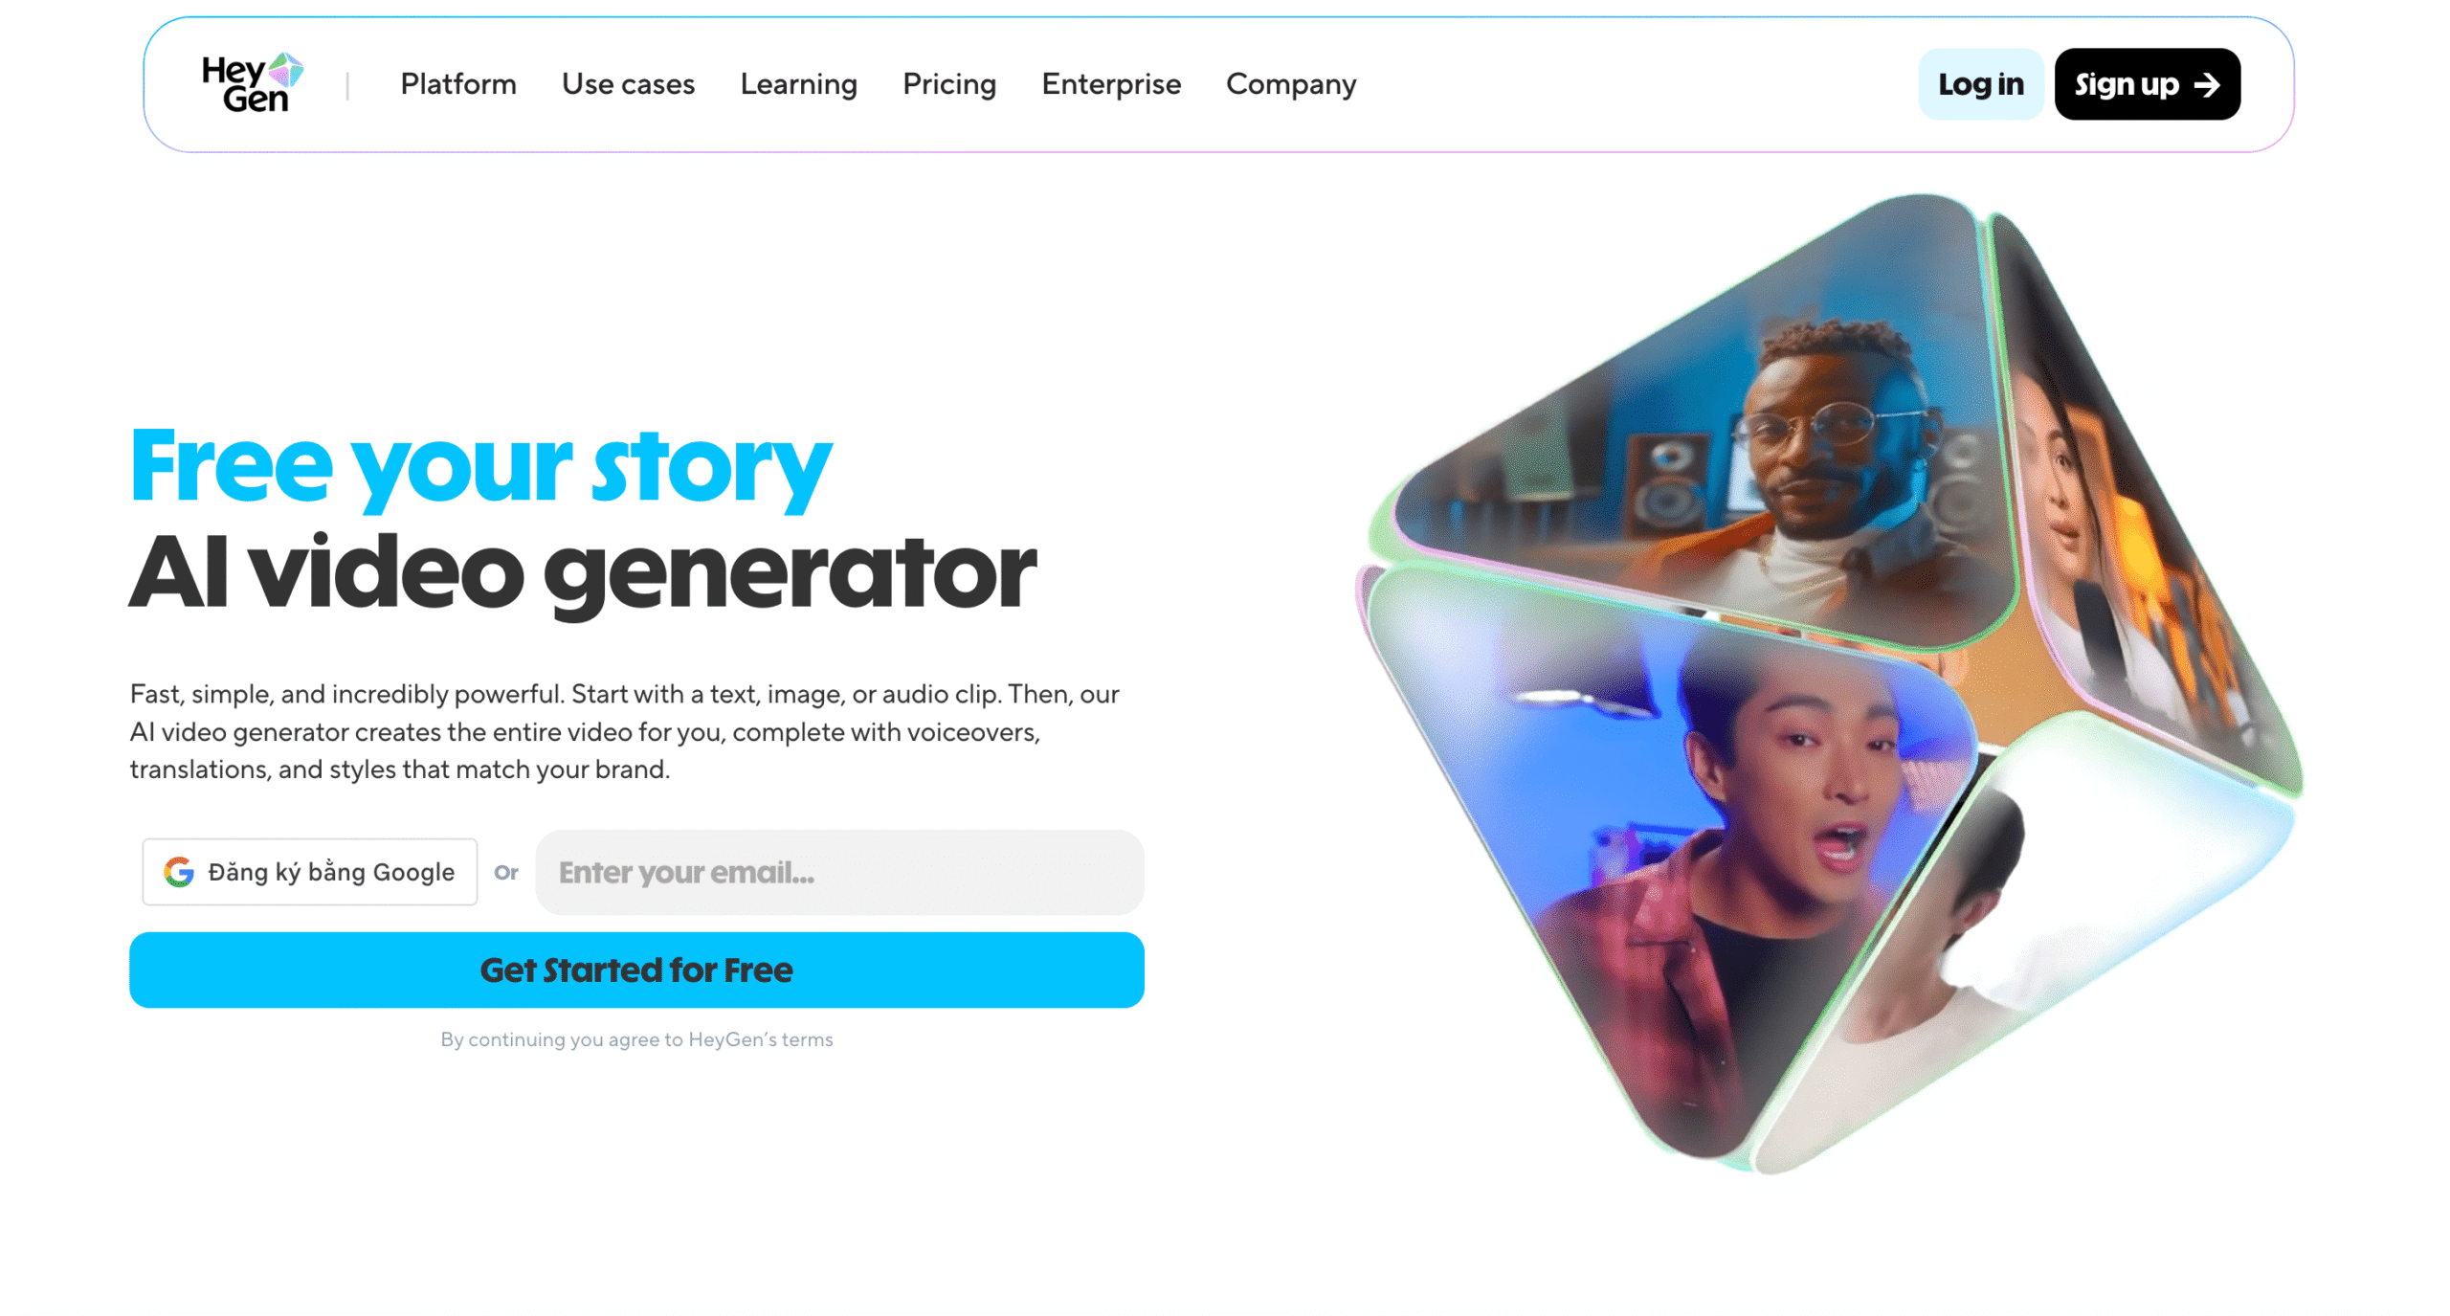Screen dimensions: 2450x1316
Task: Focus the Enter your email field
Action: 839,872
